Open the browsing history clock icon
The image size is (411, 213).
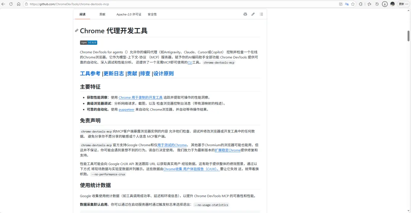coord(377,4)
